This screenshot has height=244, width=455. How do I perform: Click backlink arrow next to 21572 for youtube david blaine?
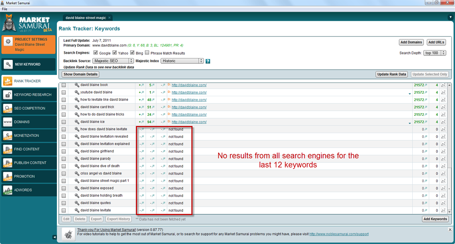pyautogui.click(x=426, y=92)
